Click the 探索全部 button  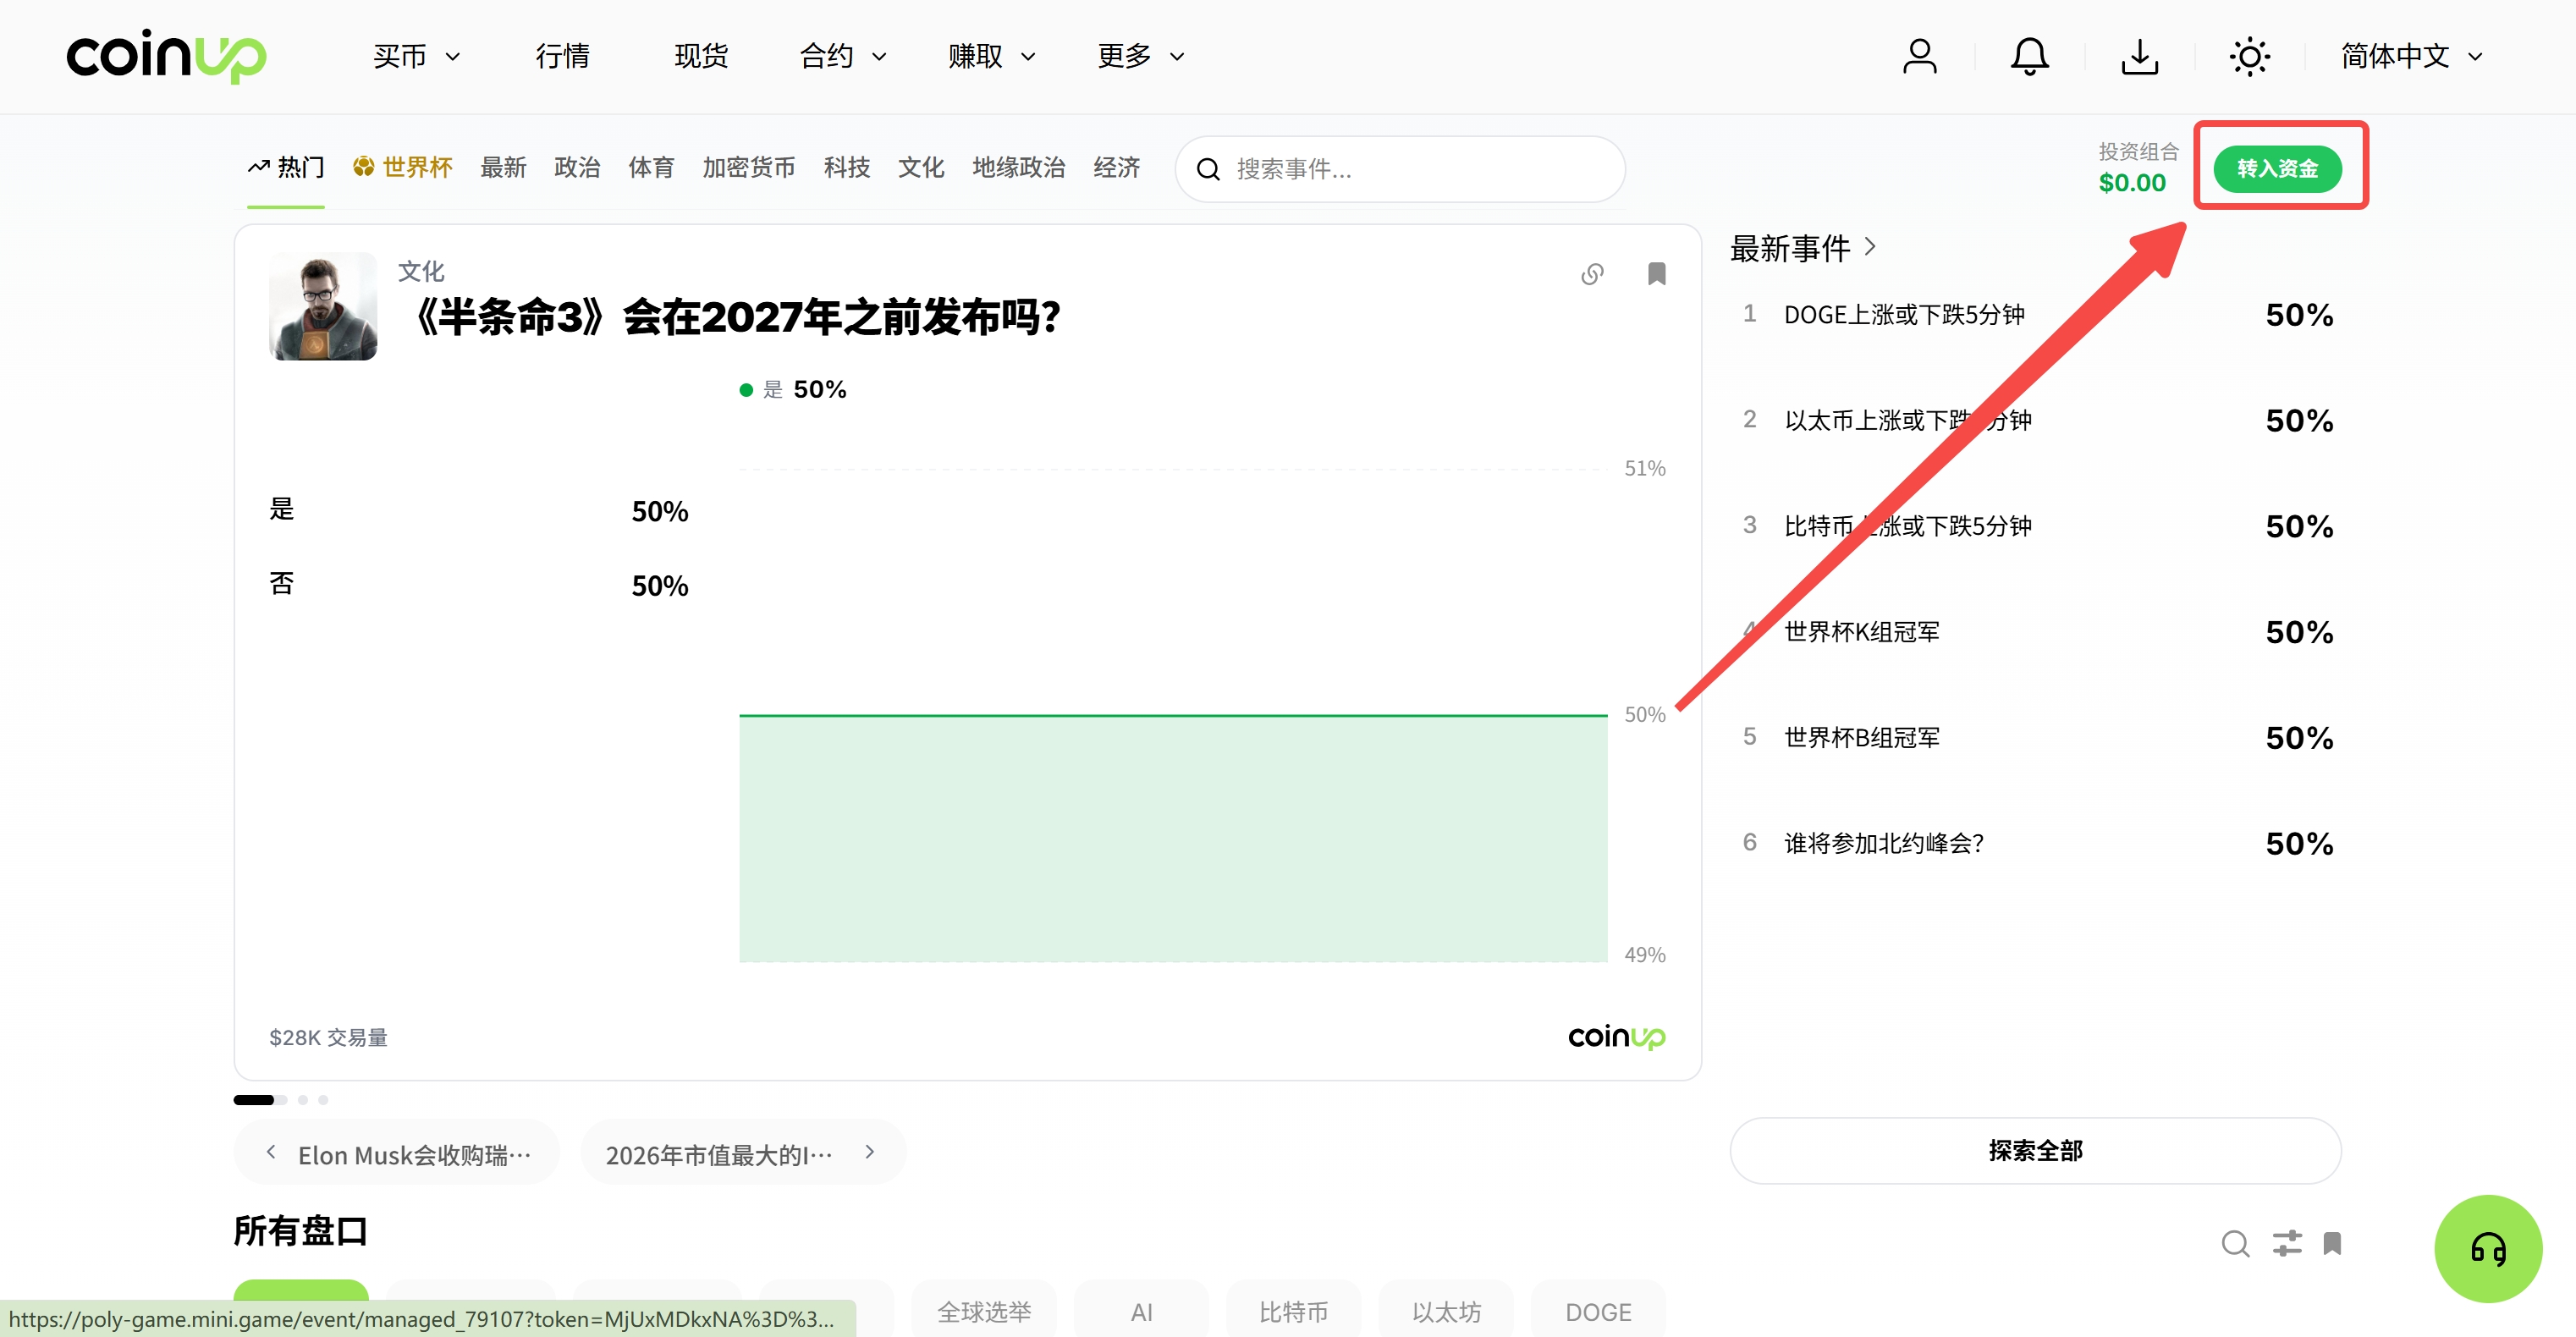tap(2034, 1150)
